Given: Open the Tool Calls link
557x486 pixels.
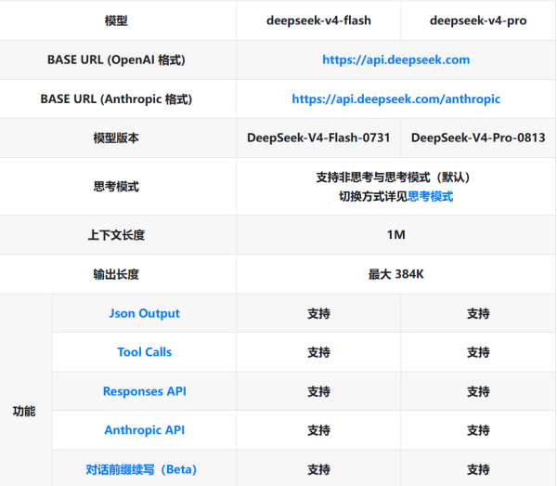Looking at the screenshot, I should click(x=144, y=352).
